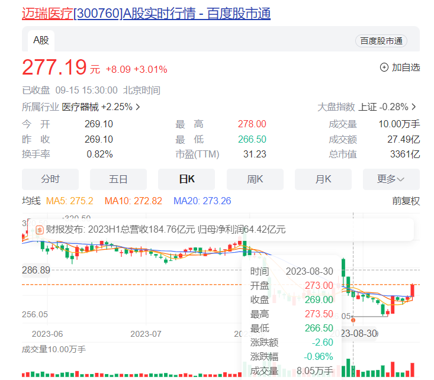
Task: Click the 百度股市通 badge button
Action: [381, 41]
